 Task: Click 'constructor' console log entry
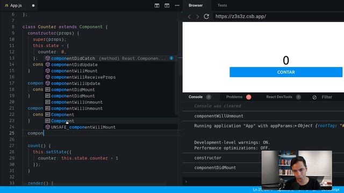coord(207,158)
